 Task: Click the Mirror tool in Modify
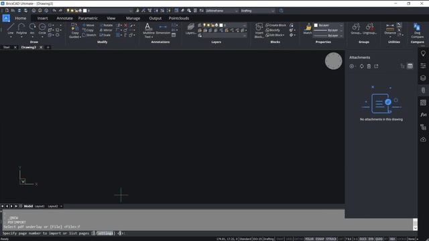click(106, 30)
